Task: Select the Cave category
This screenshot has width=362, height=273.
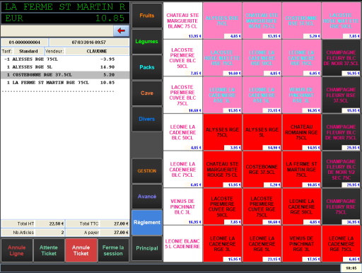Action: click(147, 93)
